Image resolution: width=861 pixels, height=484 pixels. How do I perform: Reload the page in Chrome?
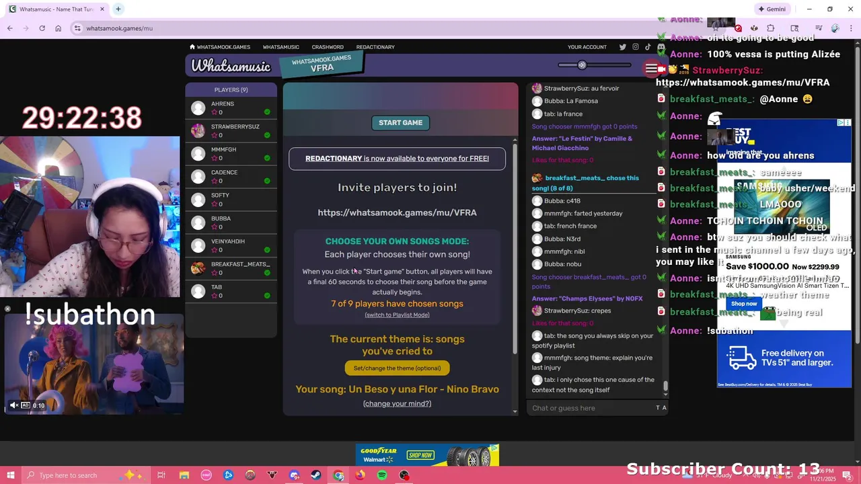tap(42, 28)
